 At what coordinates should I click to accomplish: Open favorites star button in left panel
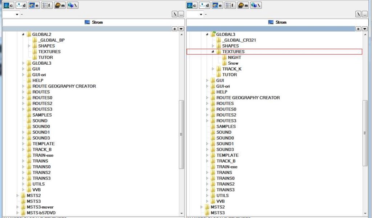click(x=175, y=29)
